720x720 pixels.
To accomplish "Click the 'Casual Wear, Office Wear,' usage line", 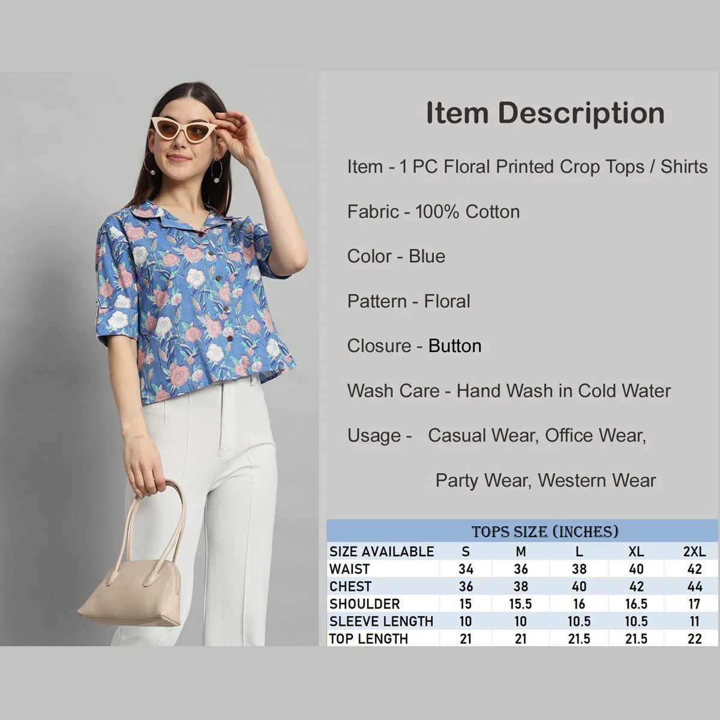I will tap(537, 436).
